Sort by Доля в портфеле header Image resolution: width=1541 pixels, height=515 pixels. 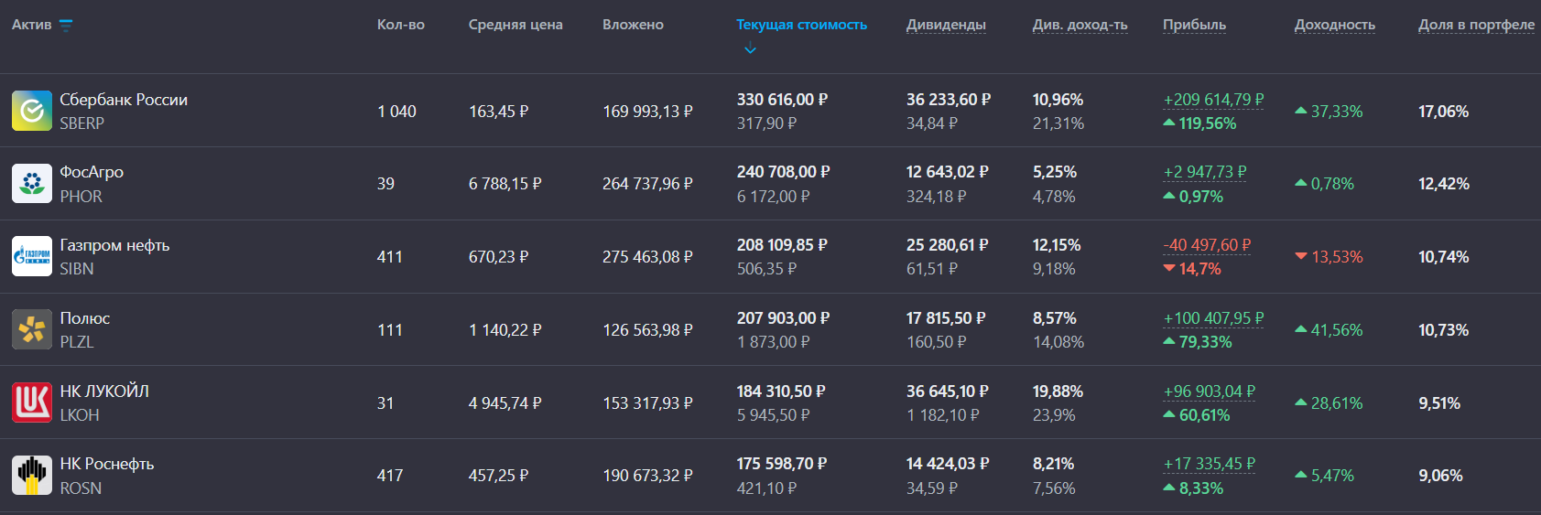(x=1476, y=25)
